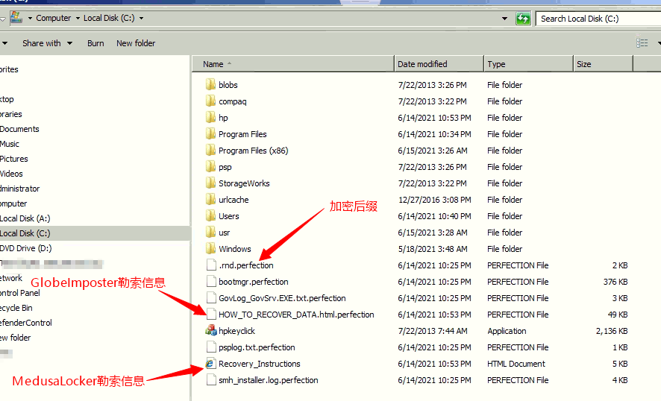Sort by the Size column header
The width and height of the screenshot is (661, 401).
[604, 64]
